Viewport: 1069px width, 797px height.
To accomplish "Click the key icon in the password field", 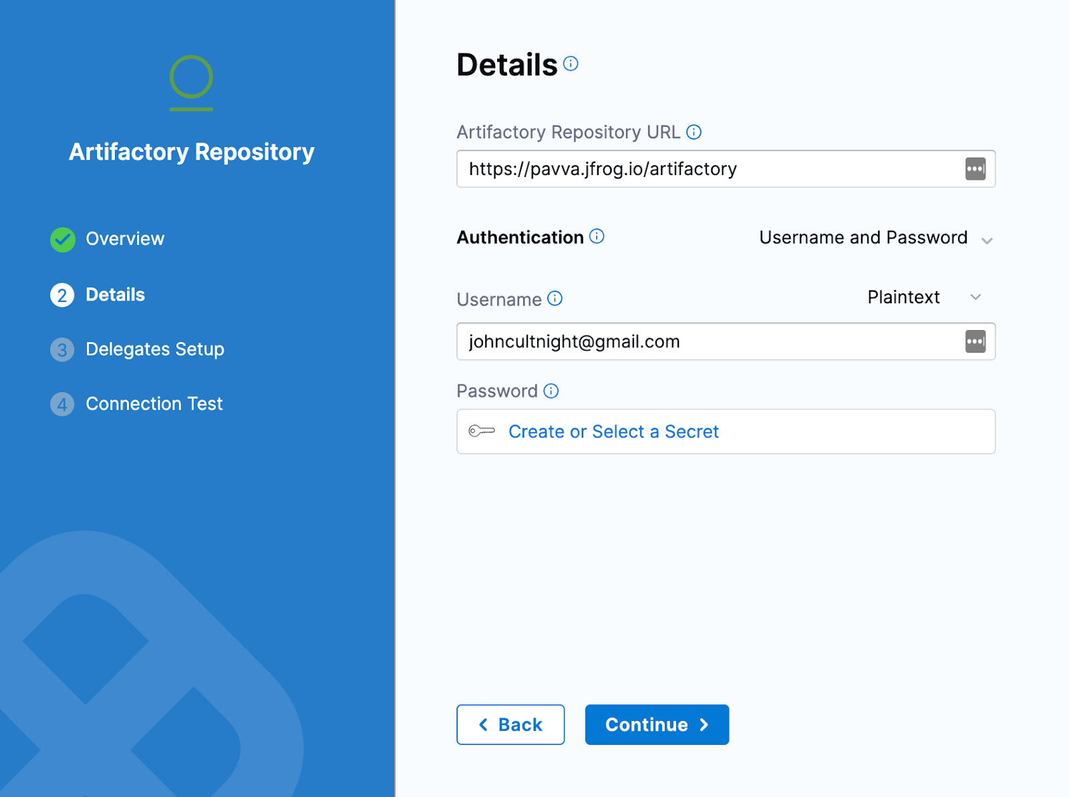I will 482,431.
